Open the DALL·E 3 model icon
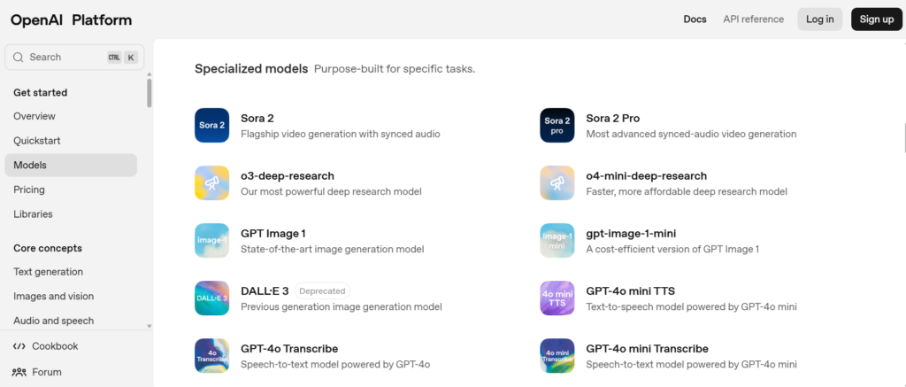The image size is (906, 387). point(211,298)
